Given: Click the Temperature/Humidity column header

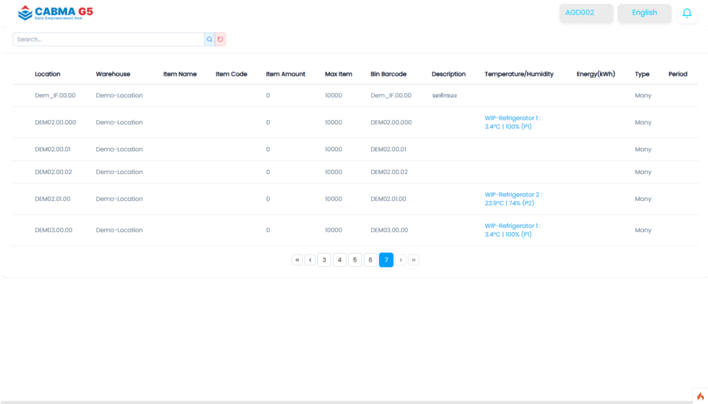Looking at the screenshot, I should 519,74.
